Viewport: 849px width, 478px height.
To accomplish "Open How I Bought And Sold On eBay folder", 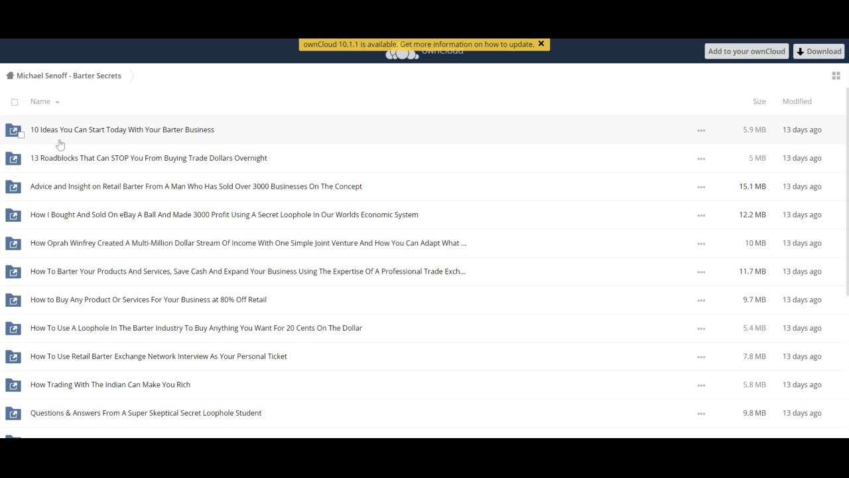I will [x=224, y=215].
